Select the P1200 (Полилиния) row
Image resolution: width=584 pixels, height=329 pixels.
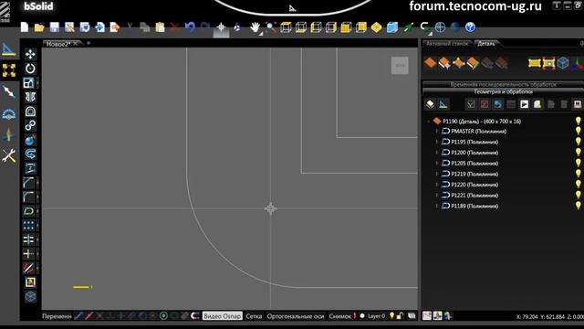(474, 153)
